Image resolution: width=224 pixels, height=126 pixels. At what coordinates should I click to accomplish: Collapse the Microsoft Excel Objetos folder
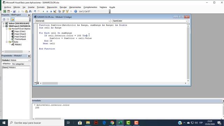[x=7, y=29]
